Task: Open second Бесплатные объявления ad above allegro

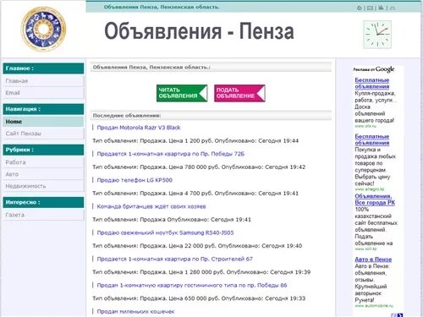Action: [x=372, y=139]
